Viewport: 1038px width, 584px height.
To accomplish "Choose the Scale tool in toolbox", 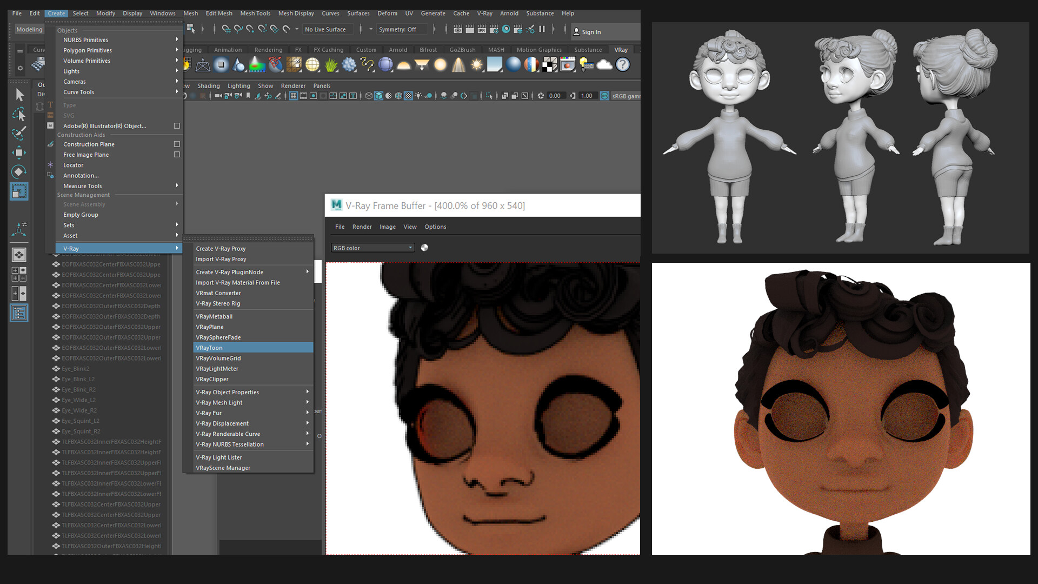I will pos(19,191).
